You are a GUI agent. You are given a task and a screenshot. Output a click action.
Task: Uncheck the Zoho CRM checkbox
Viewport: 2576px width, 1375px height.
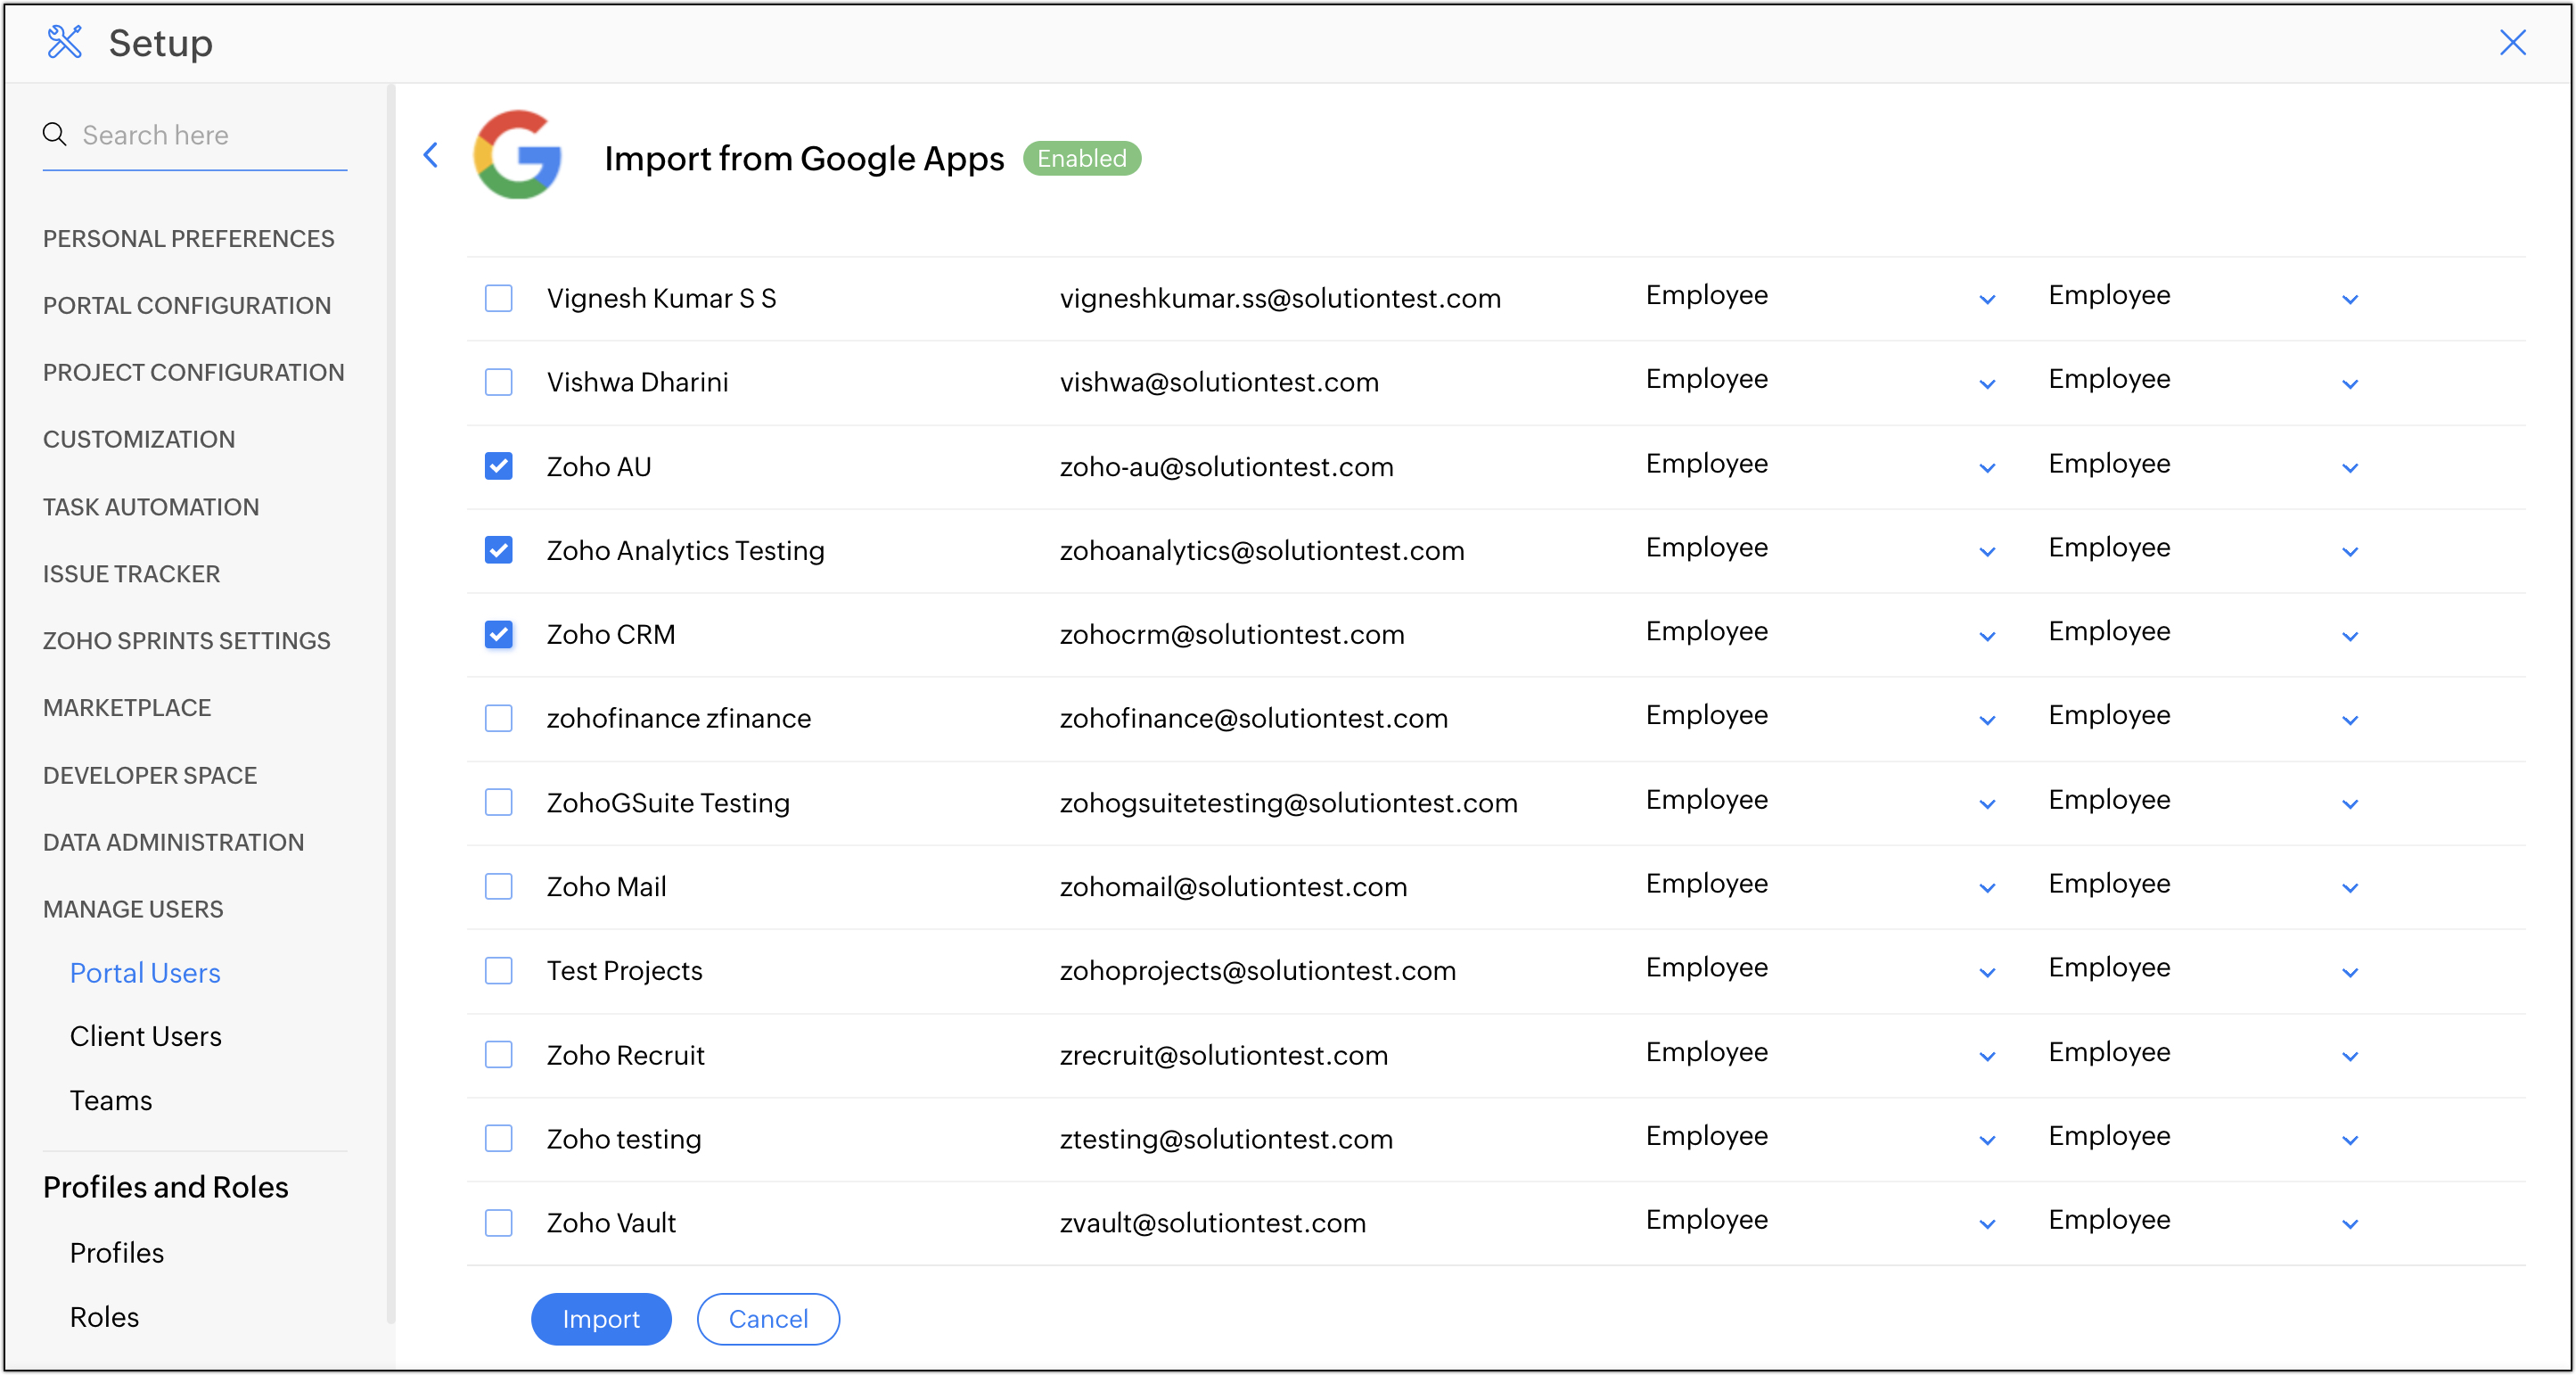click(x=498, y=635)
